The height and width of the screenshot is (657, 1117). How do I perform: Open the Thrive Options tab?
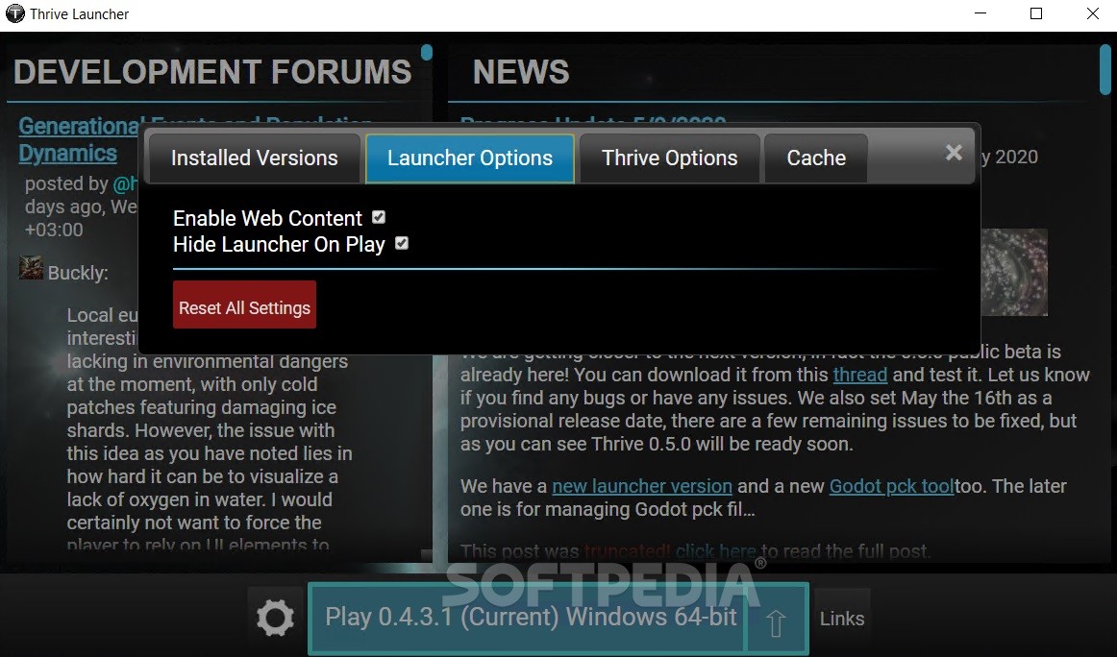670,158
